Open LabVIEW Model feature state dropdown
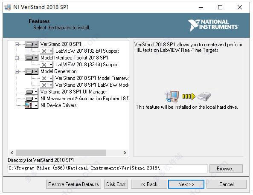Image resolution: width=253 pixels, height=195 pixels. pyautogui.click(x=47, y=85)
